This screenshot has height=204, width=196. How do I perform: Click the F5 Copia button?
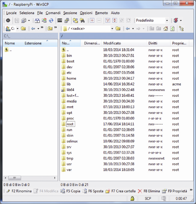[70, 191]
